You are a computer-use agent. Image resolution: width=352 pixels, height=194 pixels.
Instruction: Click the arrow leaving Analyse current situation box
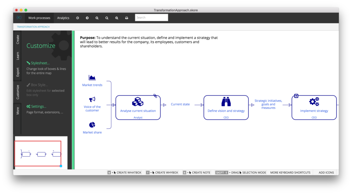point(164,105)
